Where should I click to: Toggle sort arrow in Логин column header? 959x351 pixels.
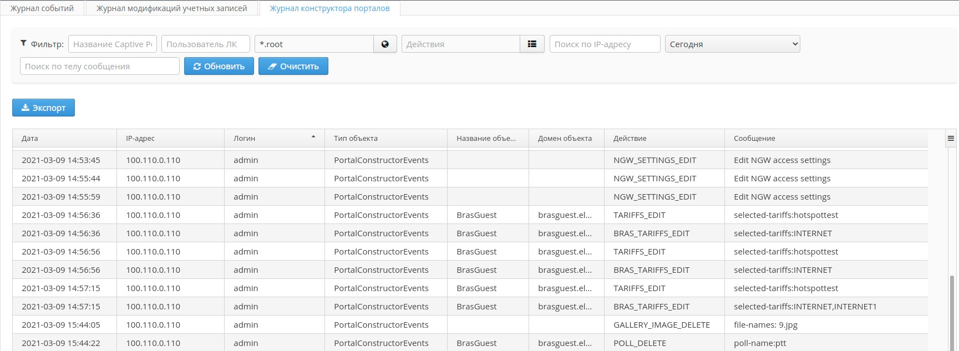313,137
